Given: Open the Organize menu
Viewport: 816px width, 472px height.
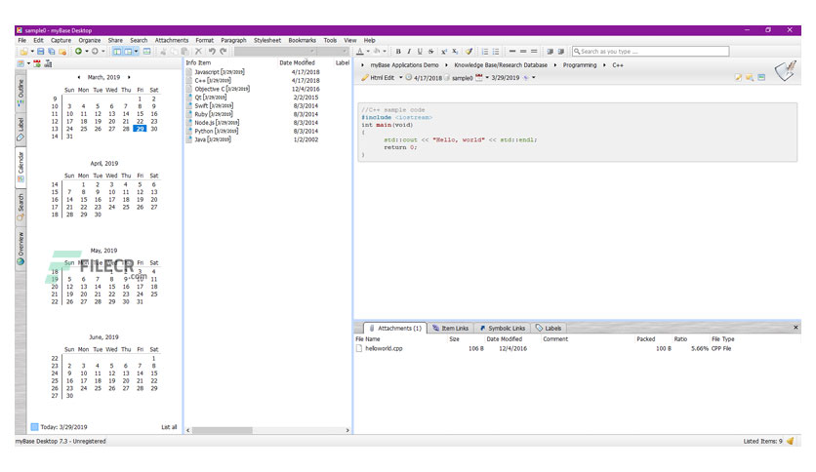Looking at the screenshot, I should (90, 40).
